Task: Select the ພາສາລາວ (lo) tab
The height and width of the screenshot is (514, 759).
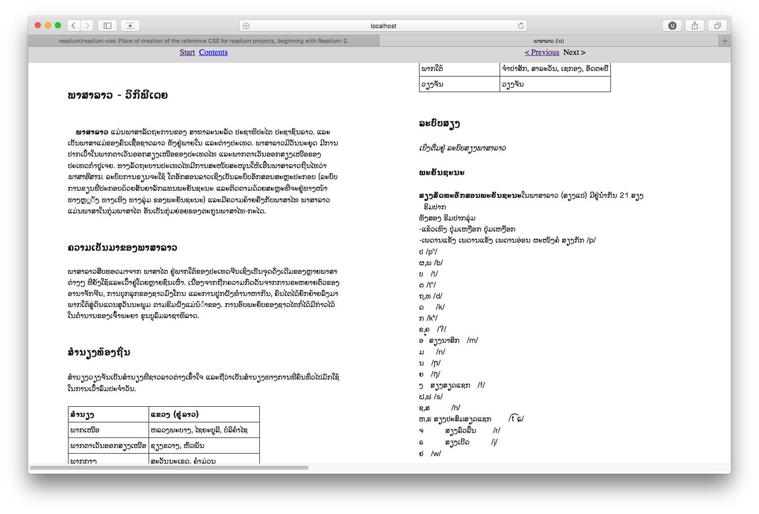Action: 548,41
